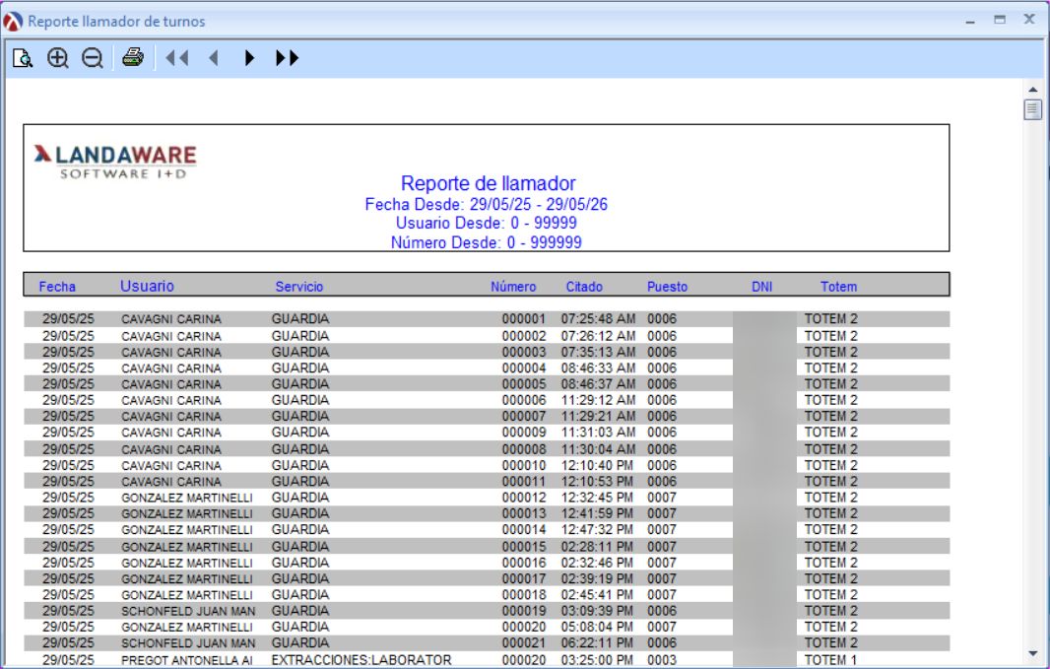Click the time 05:08:04 PM
This screenshot has width=1050, height=669.
(597, 627)
